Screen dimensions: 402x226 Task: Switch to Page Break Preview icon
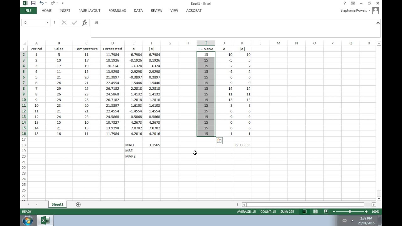pos(326,212)
